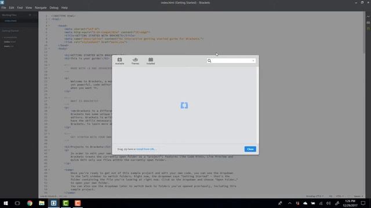Open File Explorer from the taskbar
The height and width of the screenshot is (208, 371).
point(42,203)
